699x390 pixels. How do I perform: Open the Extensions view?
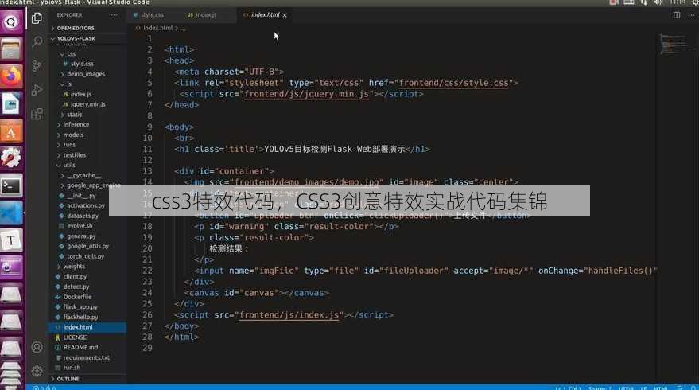point(37,114)
